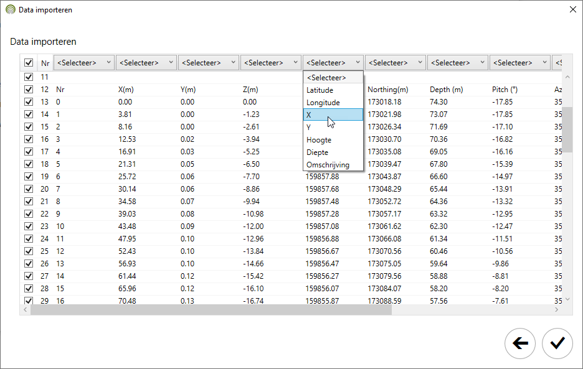The image size is (583, 369).
Task: Choose Longitude in the dropdown list
Action: click(333, 103)
